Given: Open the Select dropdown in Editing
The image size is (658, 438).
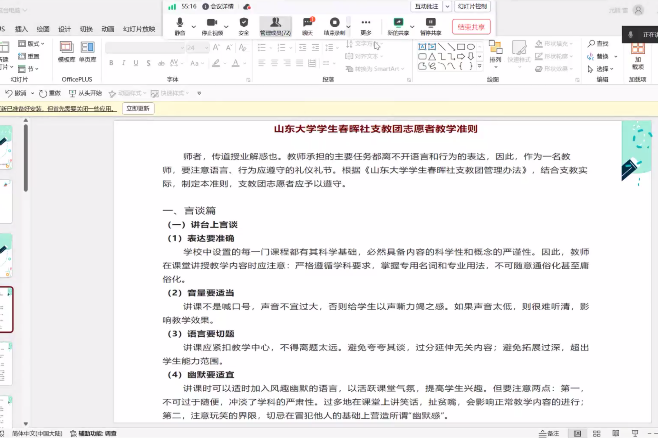Looking at the screenshot, I should click(x=600, y=69).
